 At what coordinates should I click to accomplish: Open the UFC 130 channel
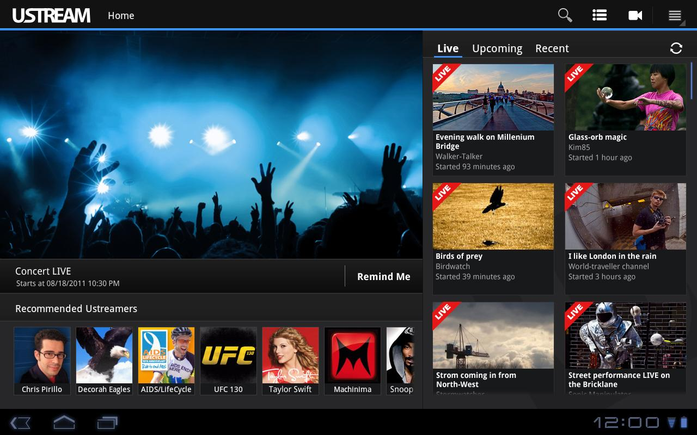(228, 361)
